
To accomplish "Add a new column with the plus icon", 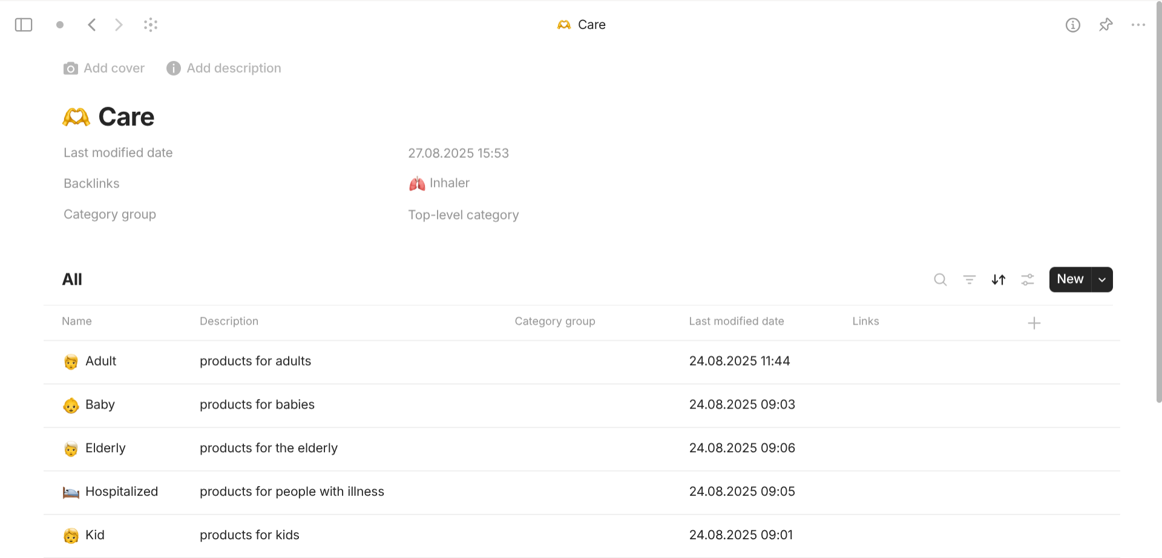I will [1034, 322].
